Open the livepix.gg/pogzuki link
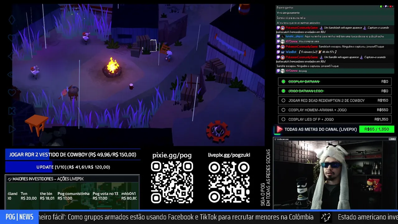 (x=229, y=155)
